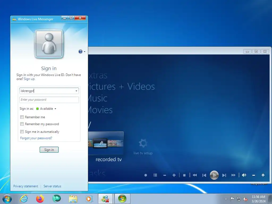Open the Forgot your password link

36,138
